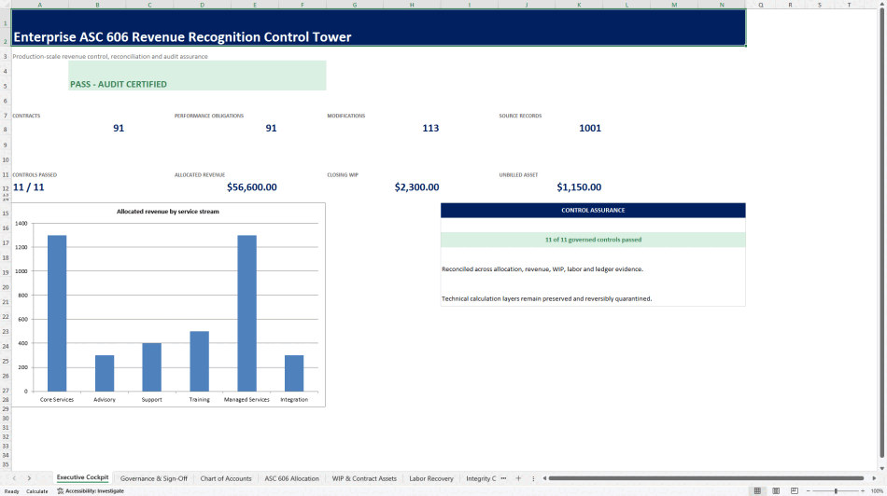Switch to ASC 606 Allocation tab

point(292,478)
